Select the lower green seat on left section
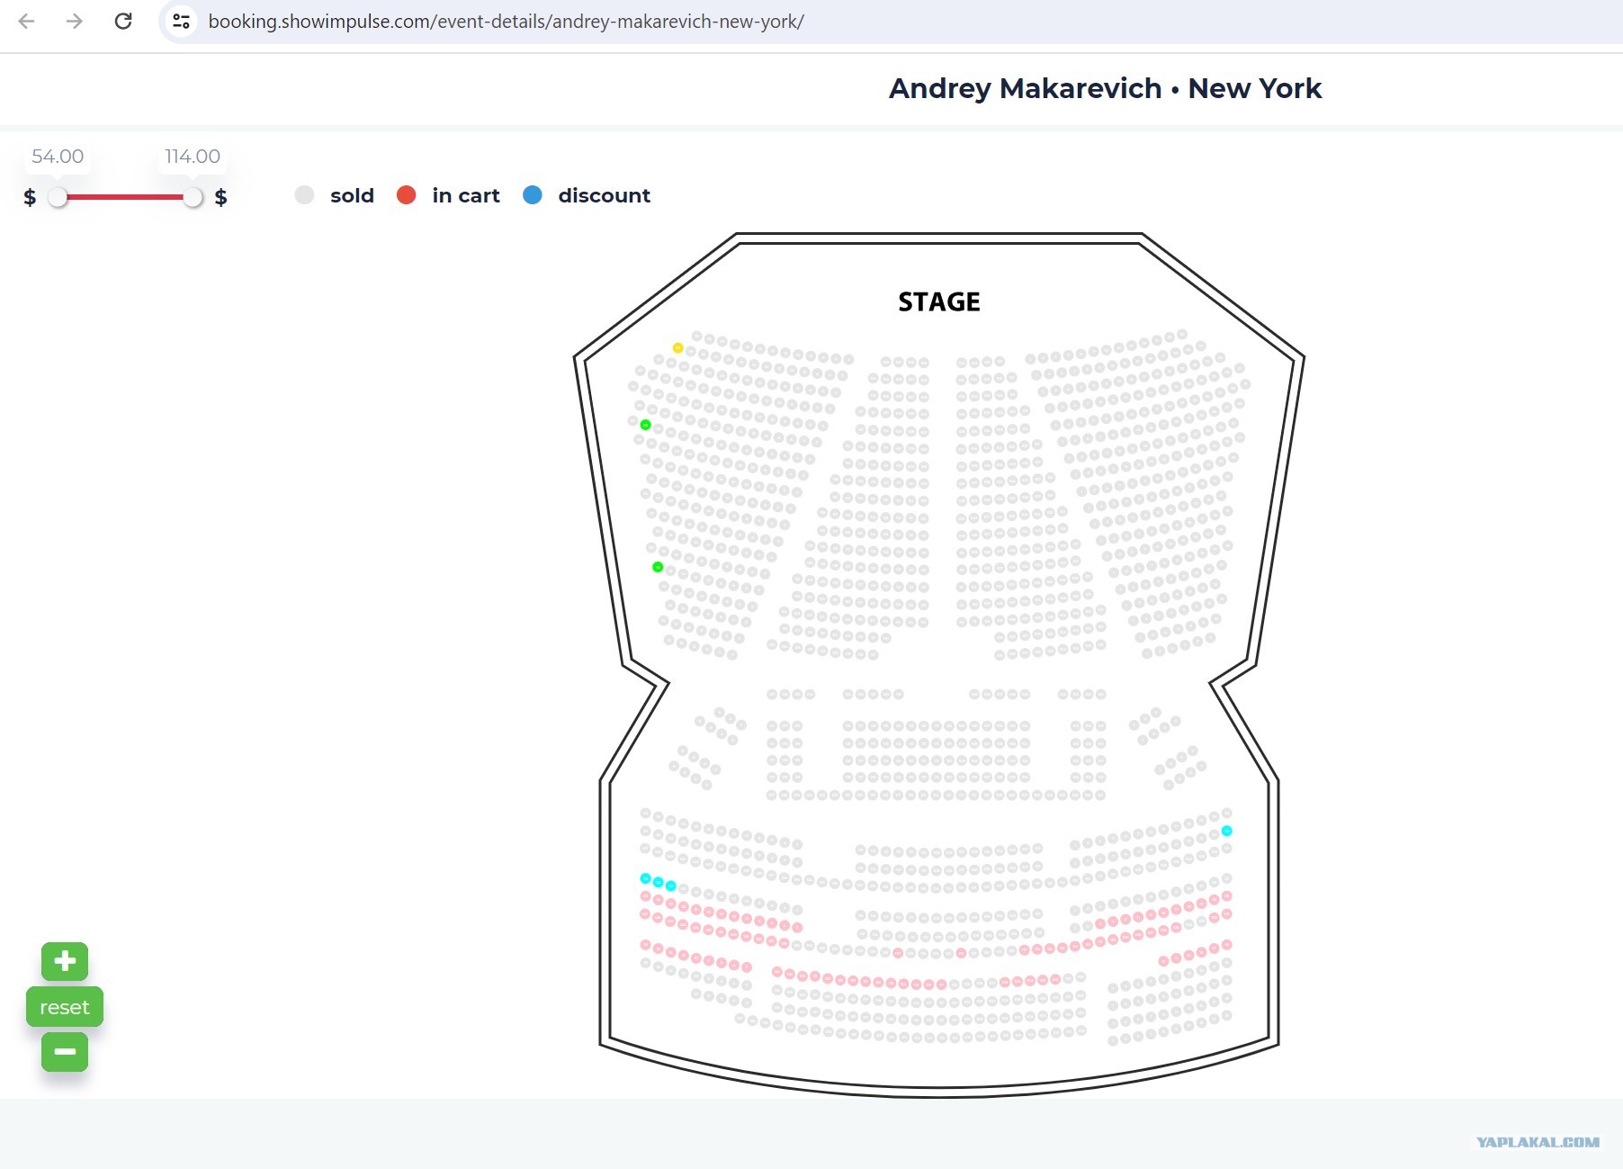1623x1169 pixels. 658,567
